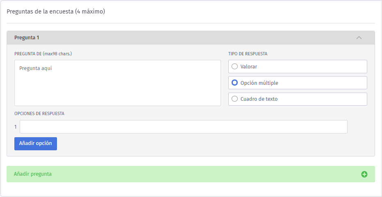Click the 'Opción múltiple' label text

pos(259,83)
